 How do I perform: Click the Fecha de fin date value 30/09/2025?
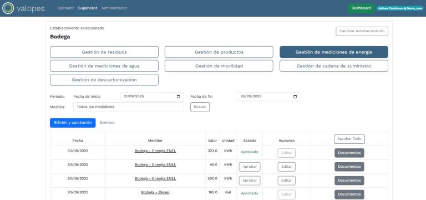coord(251,96)
